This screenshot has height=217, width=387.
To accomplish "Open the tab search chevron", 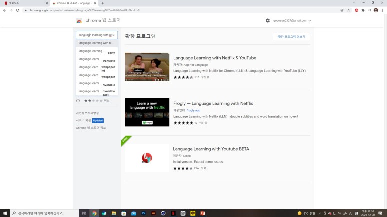I will (x=354, y=3).
